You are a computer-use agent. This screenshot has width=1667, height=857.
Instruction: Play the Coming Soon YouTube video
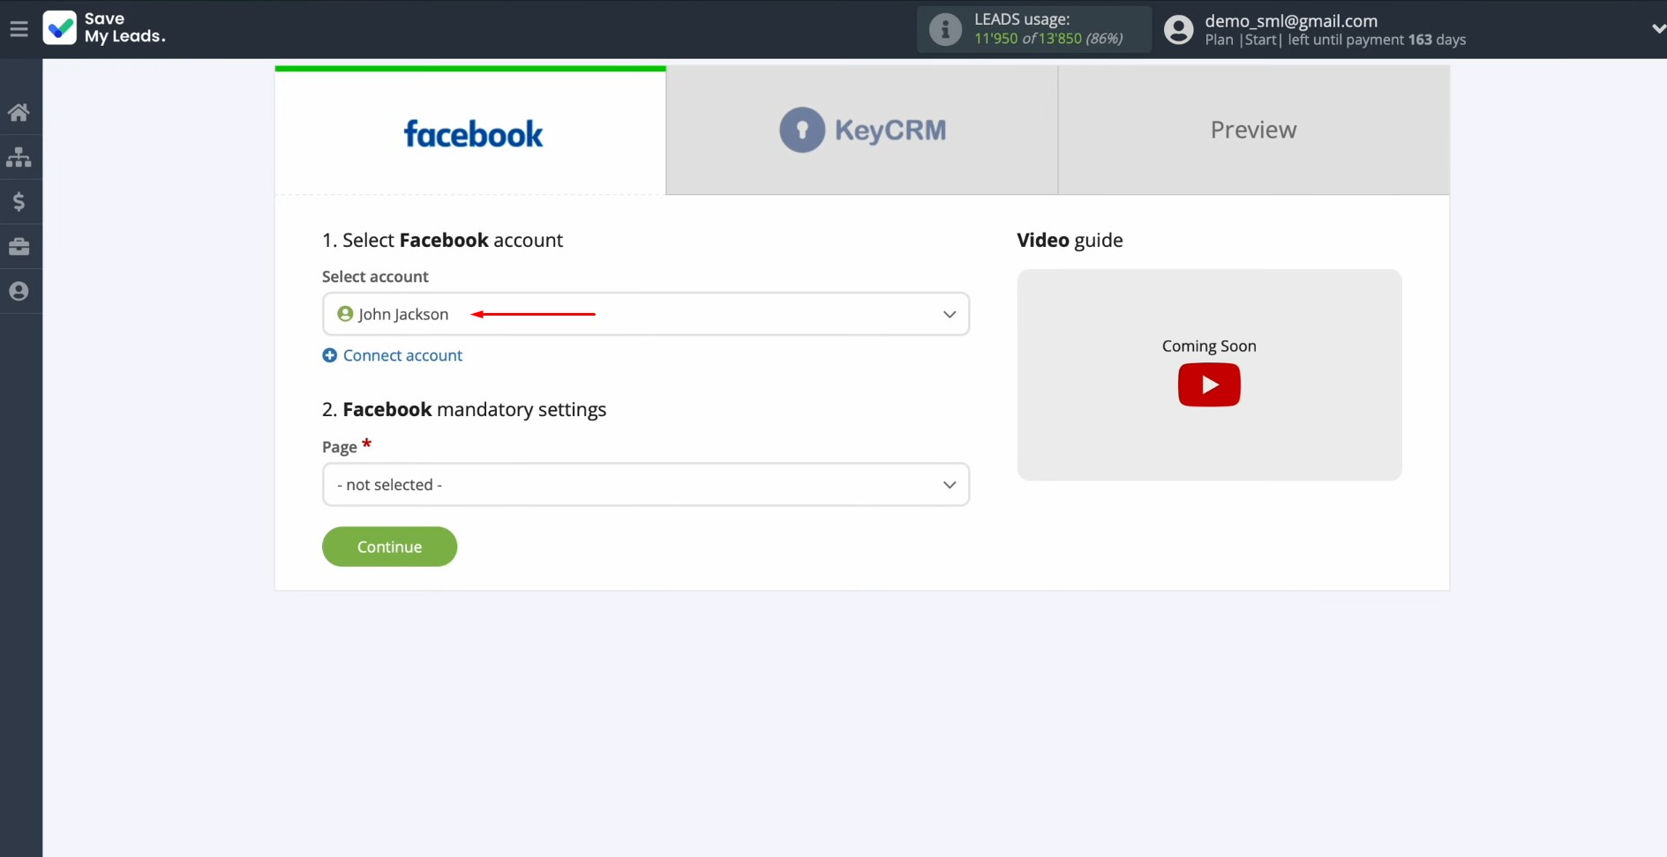[x=1209, y=384]
